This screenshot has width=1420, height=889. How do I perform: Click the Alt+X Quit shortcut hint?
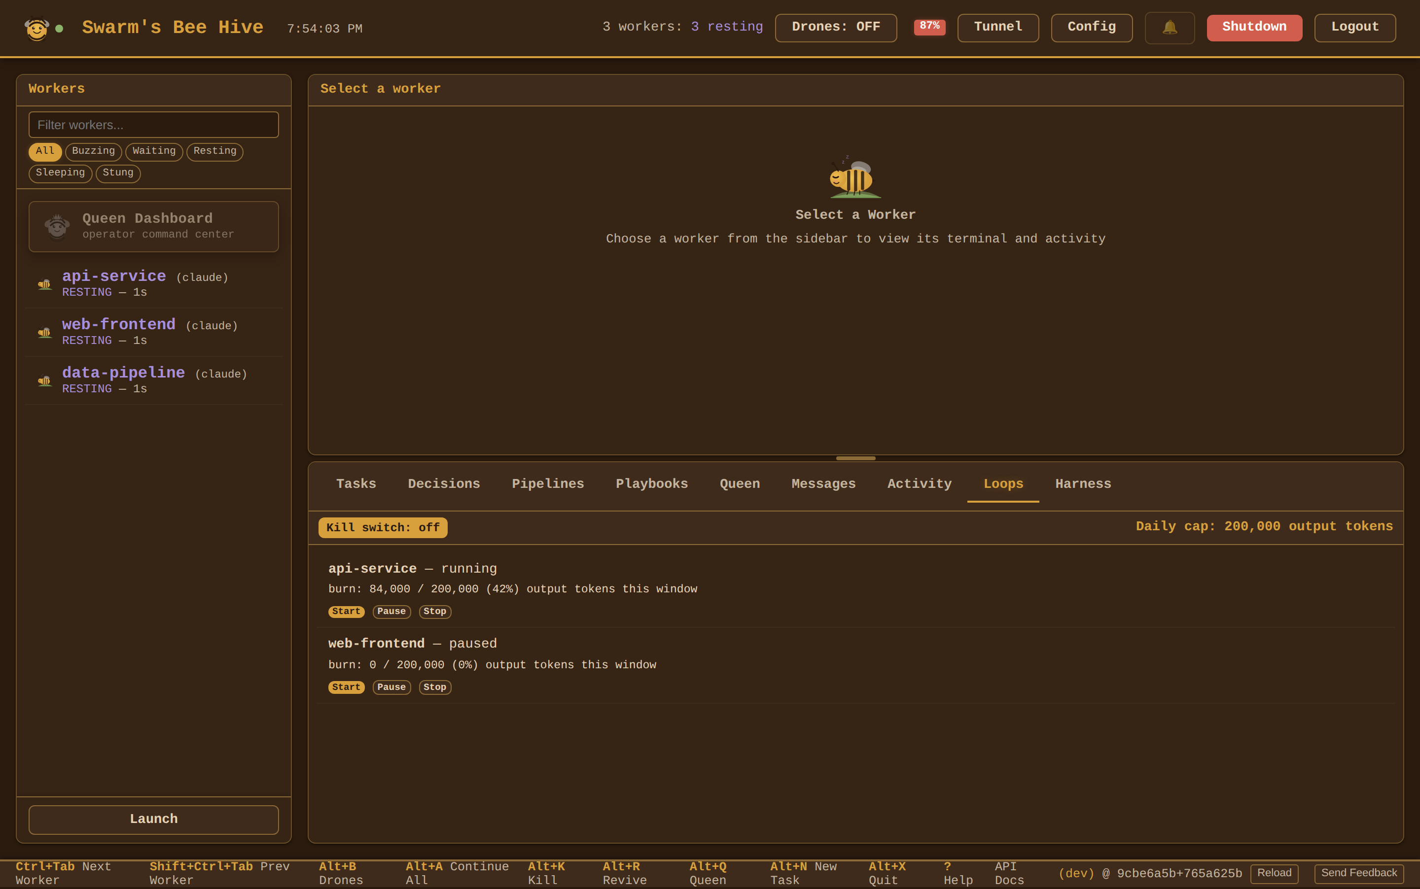[887, 873]
